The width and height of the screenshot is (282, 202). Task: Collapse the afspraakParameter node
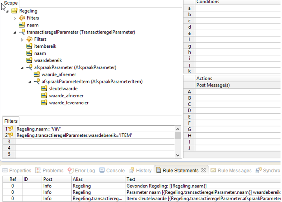coord(22,68)
